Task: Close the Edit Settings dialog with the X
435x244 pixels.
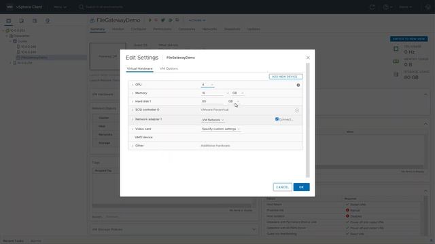Action: pyautogui.click(x=308, y=58)
